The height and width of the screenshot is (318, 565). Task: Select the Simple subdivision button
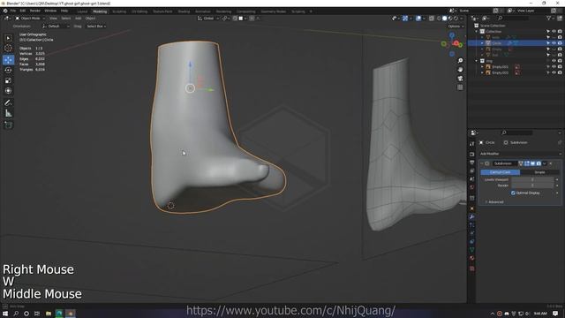[539, 172]
